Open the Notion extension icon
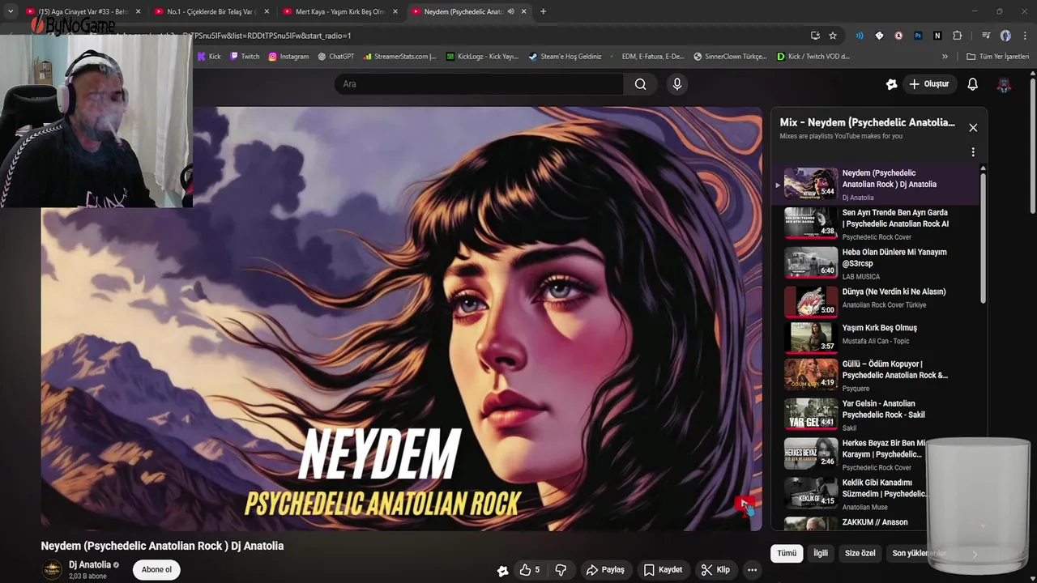The image size is (1037, 583). tap(937, 36)
